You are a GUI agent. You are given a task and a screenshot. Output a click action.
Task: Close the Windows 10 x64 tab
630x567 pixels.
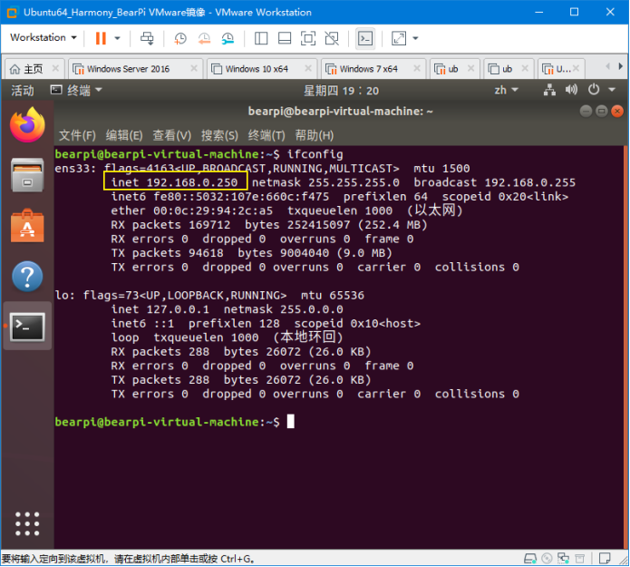pyautogui.click(x=308, y=68)
